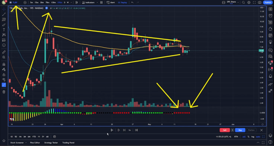This screenshot has width=274, height=146.
Task: Activate the magnet snap mode
Action: coord(4,64)
